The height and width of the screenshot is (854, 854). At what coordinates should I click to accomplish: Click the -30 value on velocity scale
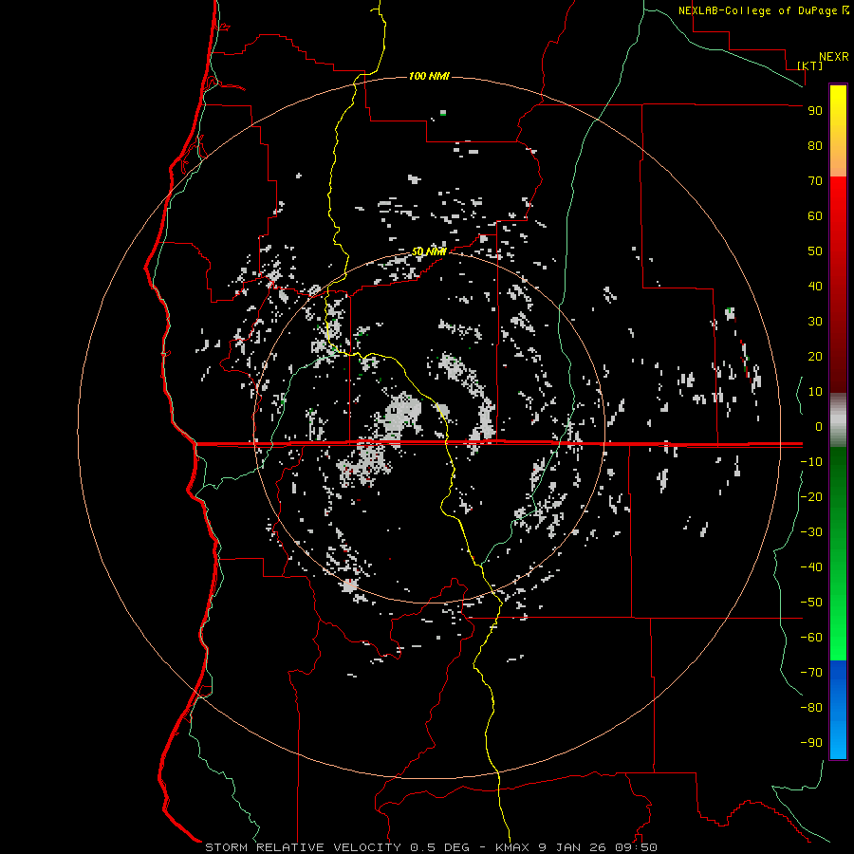click(811, 532)
